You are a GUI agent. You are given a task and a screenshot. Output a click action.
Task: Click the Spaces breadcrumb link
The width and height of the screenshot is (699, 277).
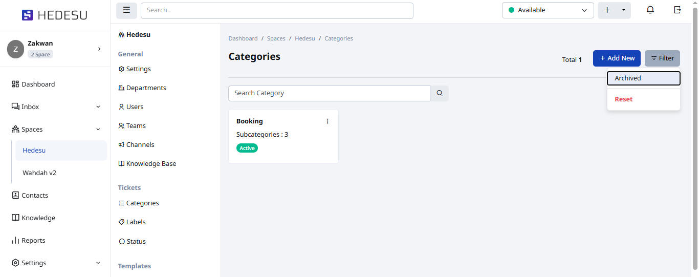pyautogui.click(x=276, y=38)
